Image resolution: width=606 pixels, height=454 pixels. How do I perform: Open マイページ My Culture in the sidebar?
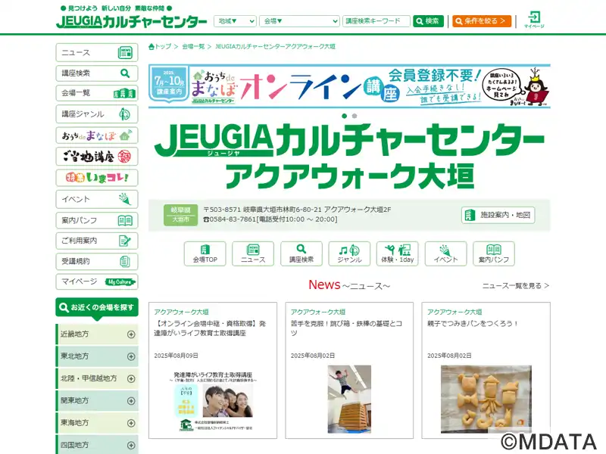point(97,281)
